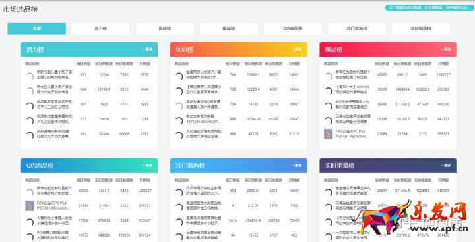The image size is (475, 242).
Task: Click 更多 in the 优质榜 card header
Action: (x=297, y=49)
